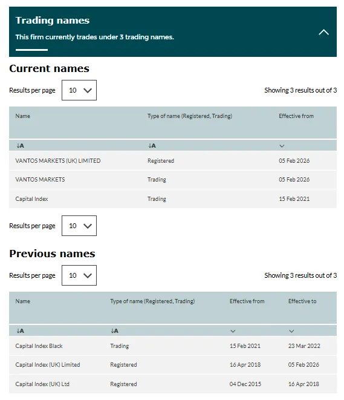The image size is (344, 400).
Task: Click 16 Apr 2018 Effective from for Capital Index (UK) Limited
Action: (x=245, y=365)
